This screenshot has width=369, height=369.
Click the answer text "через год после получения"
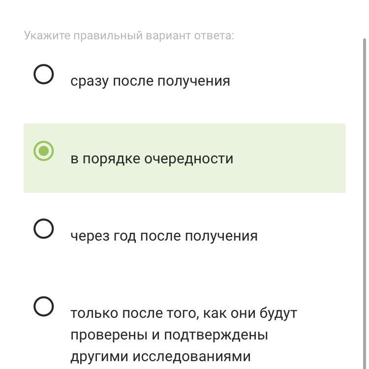tap(164, 236)
